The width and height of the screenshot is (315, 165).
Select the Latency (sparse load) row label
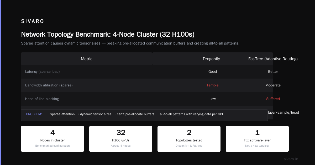(x=42, y=71)
